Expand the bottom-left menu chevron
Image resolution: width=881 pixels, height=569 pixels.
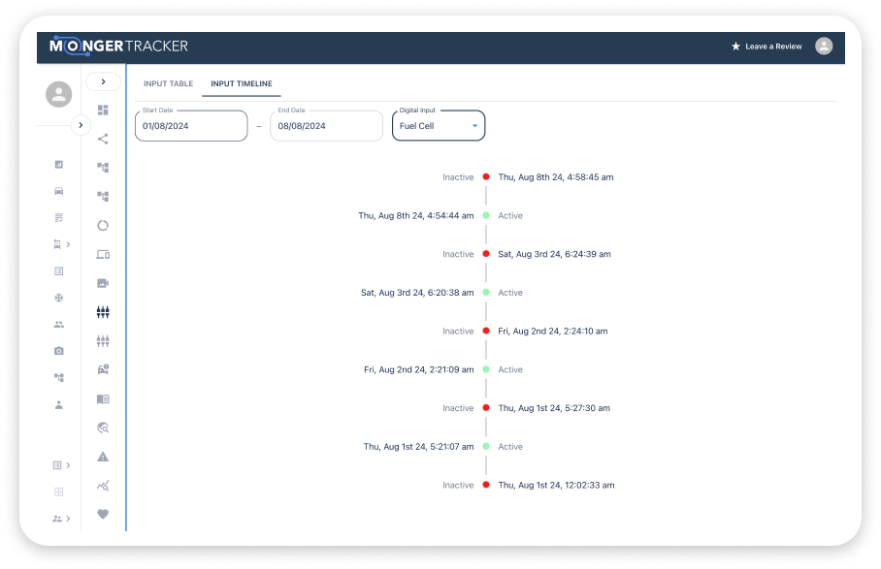[x=66, y=518]
